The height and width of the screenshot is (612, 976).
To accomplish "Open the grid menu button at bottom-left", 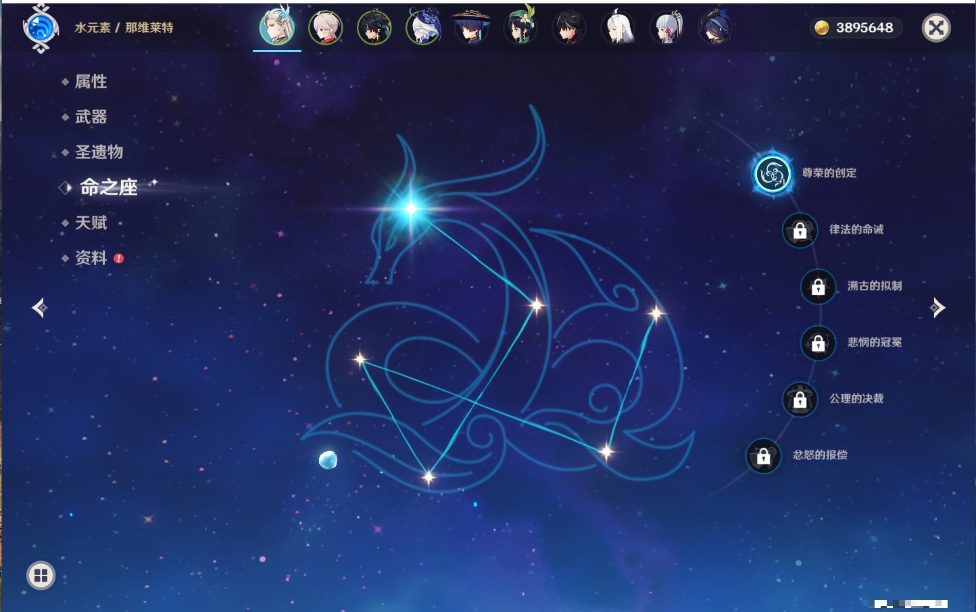I will tap(41, 575).
